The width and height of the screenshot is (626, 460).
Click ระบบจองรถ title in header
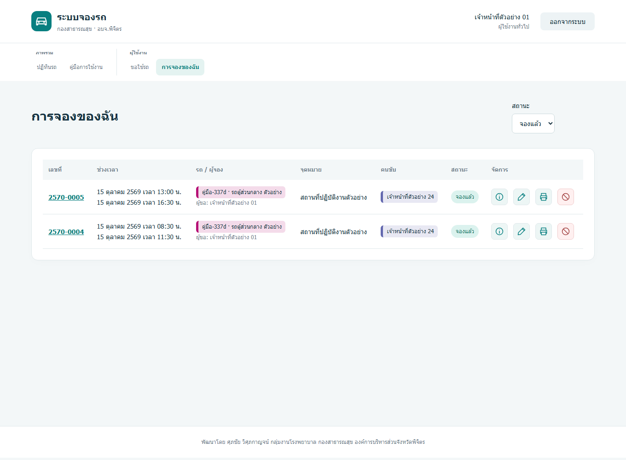81,17
